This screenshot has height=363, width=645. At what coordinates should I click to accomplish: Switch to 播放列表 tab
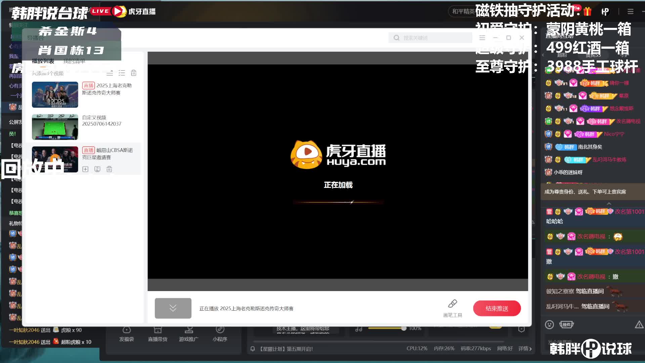[x=43, y=61]
